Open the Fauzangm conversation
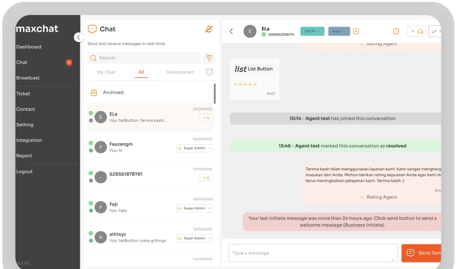This screenshot has height=269, width=456. coord(150,146)
